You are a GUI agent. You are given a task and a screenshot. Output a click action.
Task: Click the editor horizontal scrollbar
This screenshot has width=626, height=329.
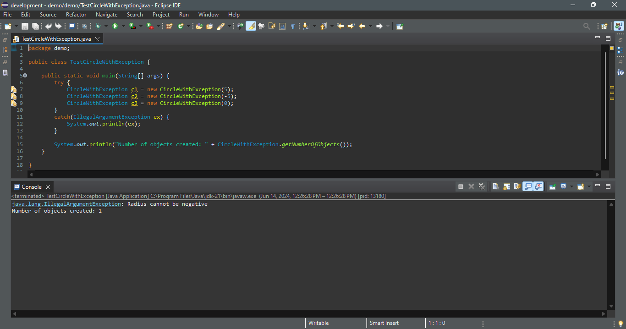click(x=312, y=175)
